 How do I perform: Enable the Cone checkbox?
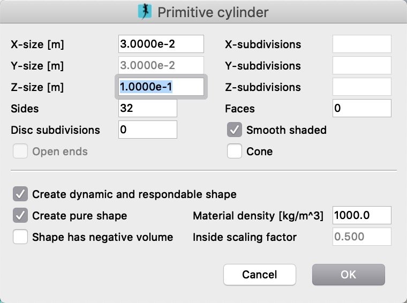pos(235,151)
